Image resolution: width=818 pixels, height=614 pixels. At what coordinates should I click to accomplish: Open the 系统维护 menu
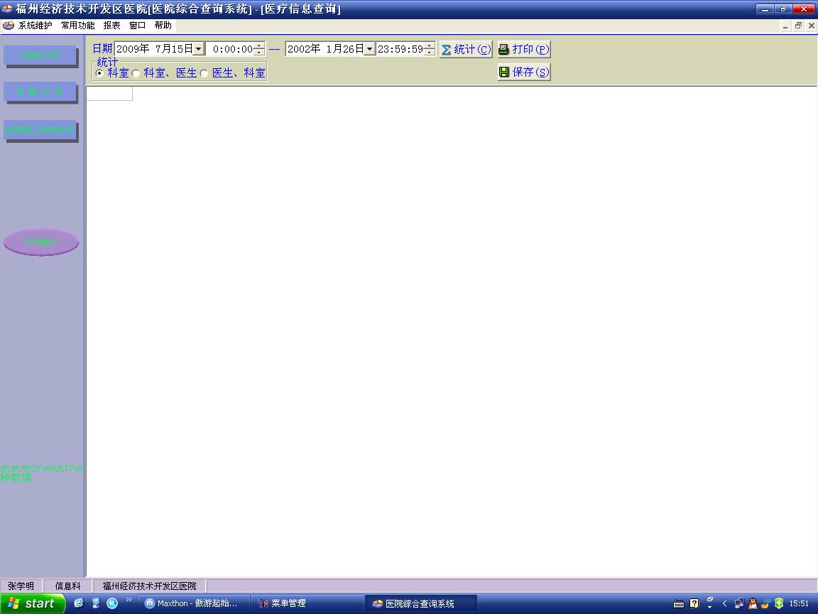tap(35, 26)
